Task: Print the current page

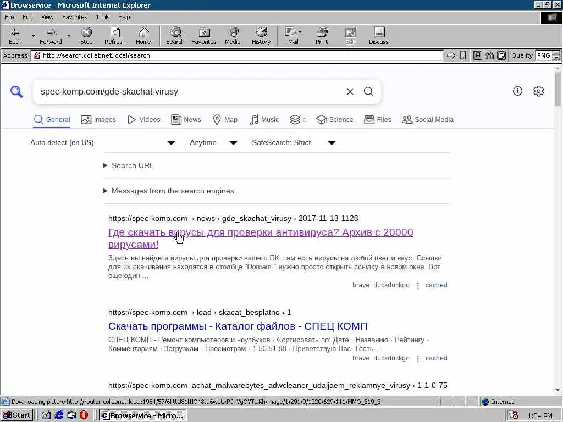Action: point(322,36)
